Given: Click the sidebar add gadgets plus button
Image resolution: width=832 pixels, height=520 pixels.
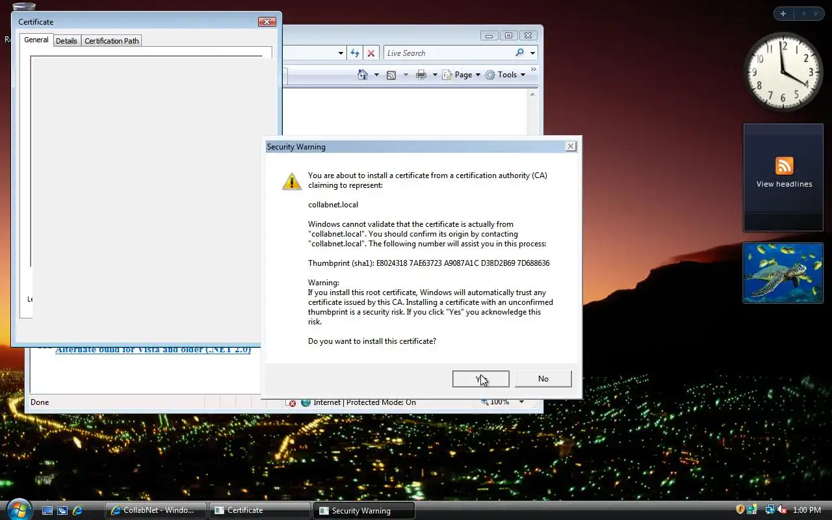Looking at the screenshot, I should (783, 14).
